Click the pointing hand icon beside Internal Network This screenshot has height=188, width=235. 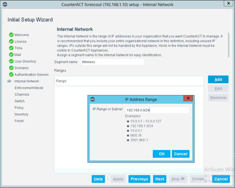[9, 81]
